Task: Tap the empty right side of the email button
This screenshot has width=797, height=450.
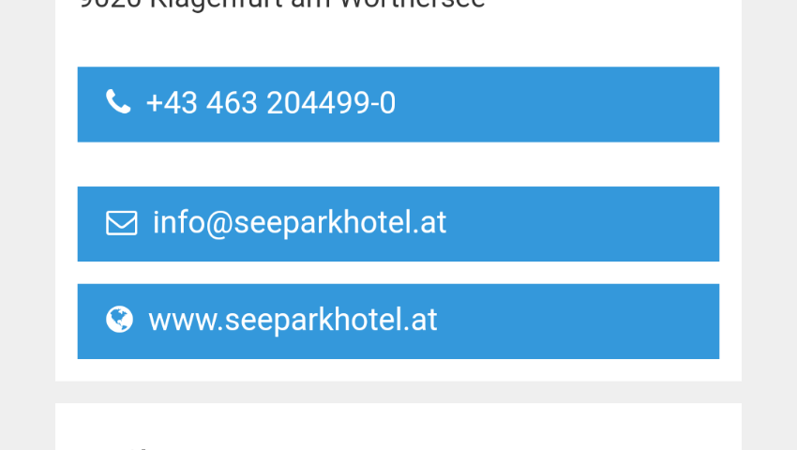Action: [x=584, y=224]
